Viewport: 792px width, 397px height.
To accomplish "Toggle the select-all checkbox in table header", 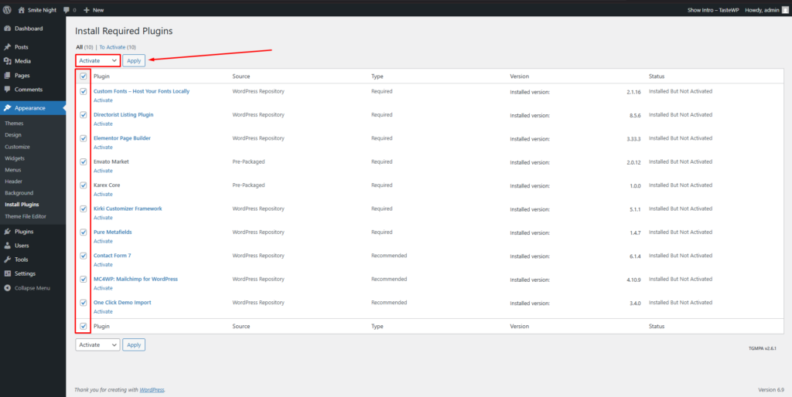I will 84,76.
